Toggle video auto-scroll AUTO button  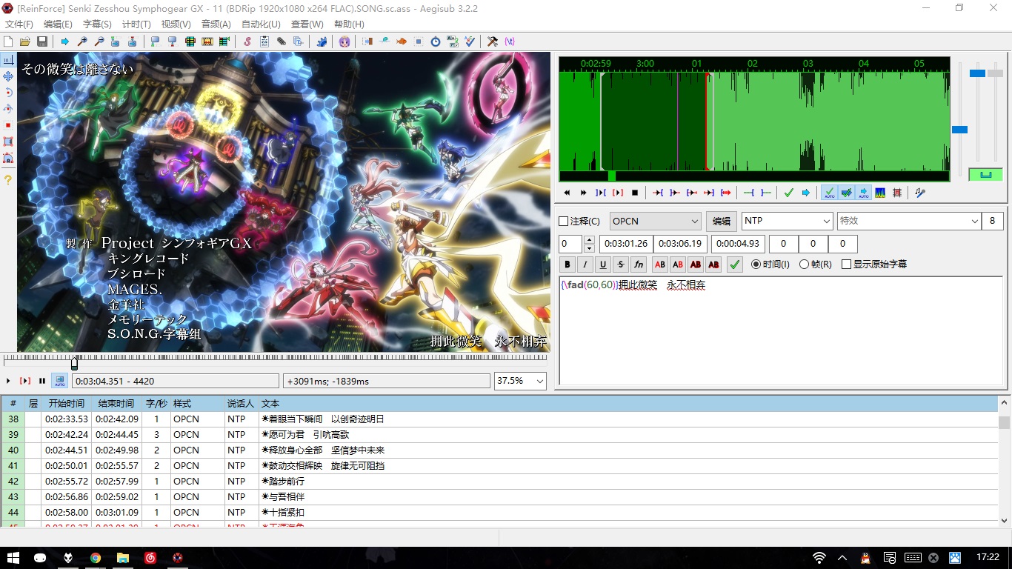[x=59, y=381]
